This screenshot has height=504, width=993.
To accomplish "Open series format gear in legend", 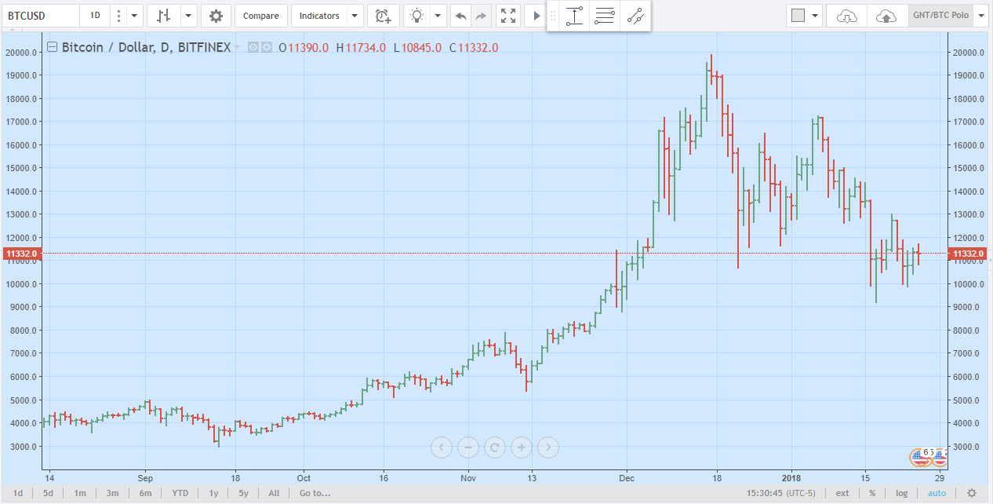I will (267, 47).
